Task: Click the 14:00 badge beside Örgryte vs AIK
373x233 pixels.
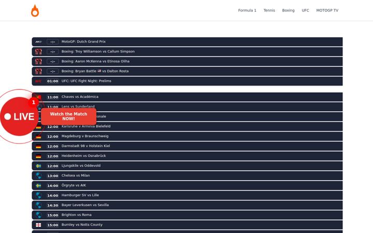Action: (52, 186)
